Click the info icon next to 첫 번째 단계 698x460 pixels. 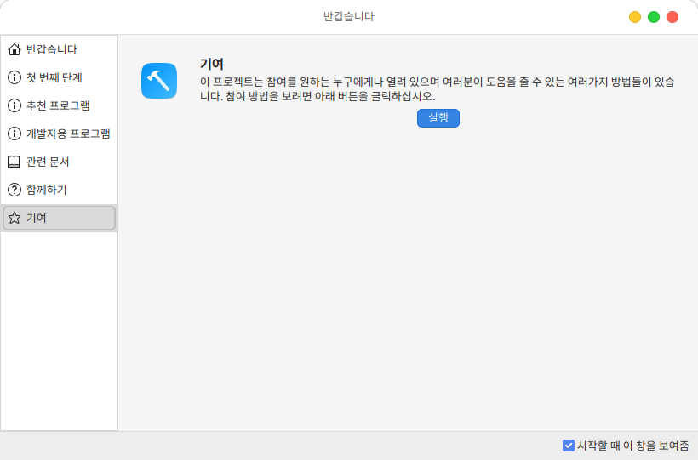coord(14,77)
